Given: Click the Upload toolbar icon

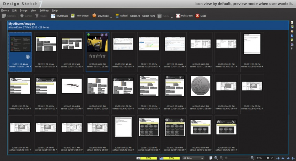Looking at the screenshot, I should click(117, 16).
